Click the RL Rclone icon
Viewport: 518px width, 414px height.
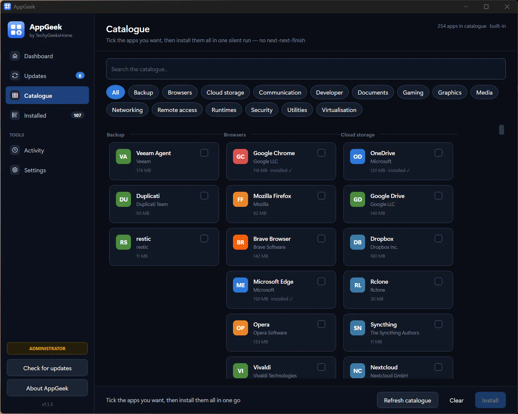pyautogui.click(x=357, y=285)
